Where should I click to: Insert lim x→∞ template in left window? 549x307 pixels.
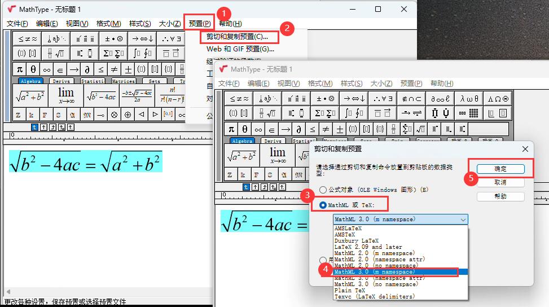66,95
